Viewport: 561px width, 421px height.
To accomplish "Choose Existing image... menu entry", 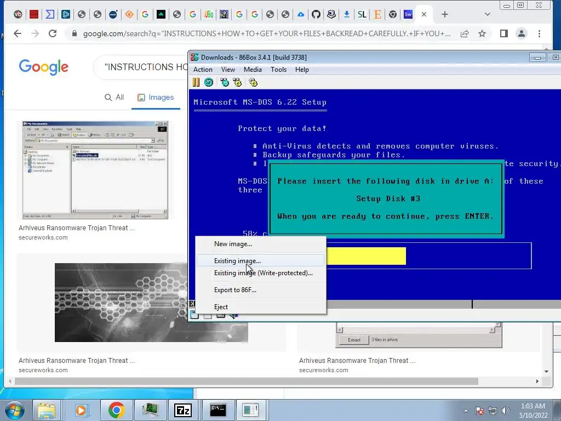I will tap(260, 260).
